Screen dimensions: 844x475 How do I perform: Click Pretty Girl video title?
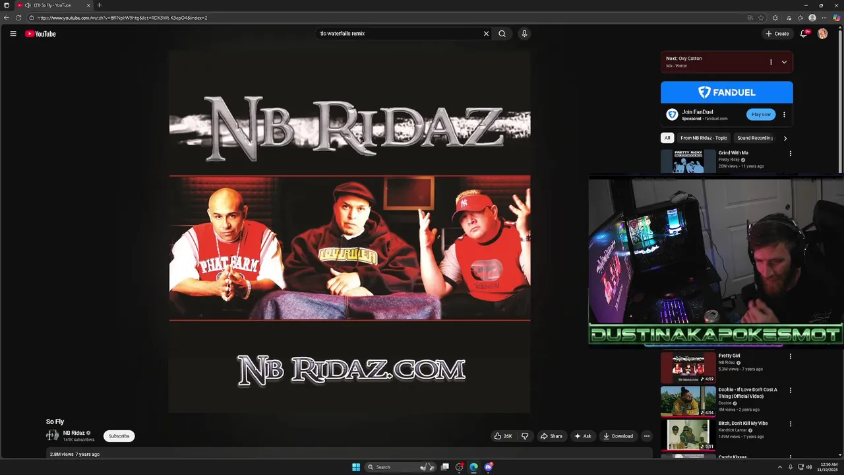(x=729, y=356)
